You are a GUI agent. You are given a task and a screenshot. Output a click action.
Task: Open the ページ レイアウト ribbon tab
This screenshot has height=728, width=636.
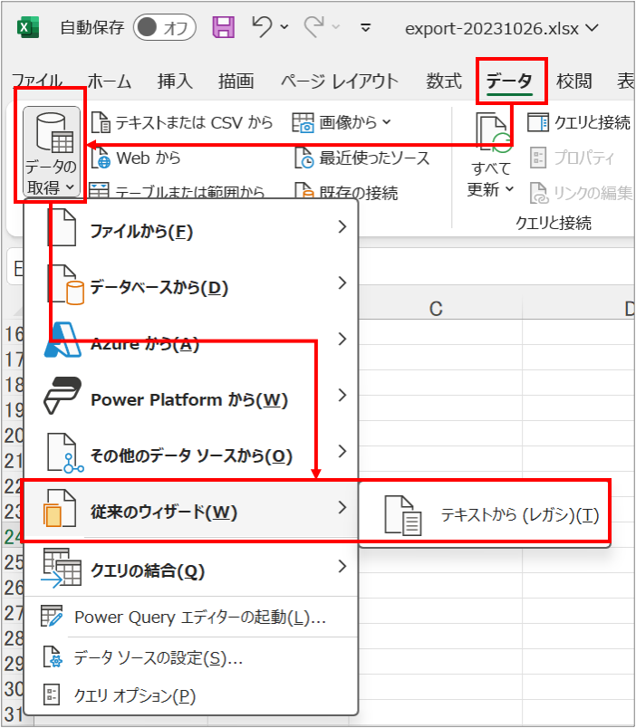pos(340,81)
